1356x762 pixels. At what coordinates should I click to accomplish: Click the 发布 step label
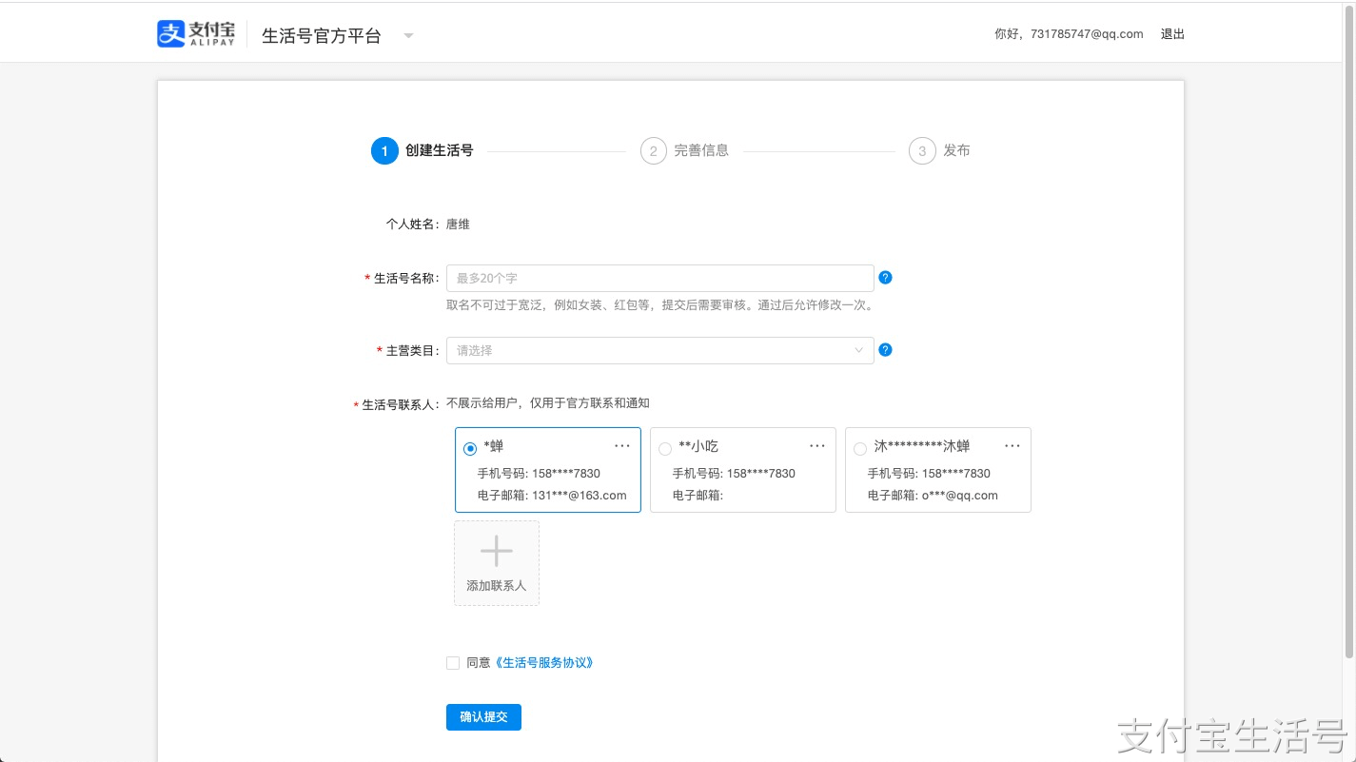[x=956, y=150]
